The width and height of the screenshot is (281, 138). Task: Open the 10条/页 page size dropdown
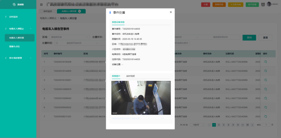click(197, 125)
